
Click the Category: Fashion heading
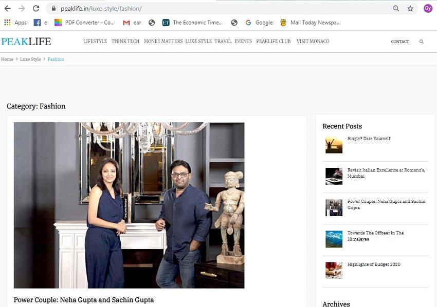pyautogui.click(x=36, y=106)
